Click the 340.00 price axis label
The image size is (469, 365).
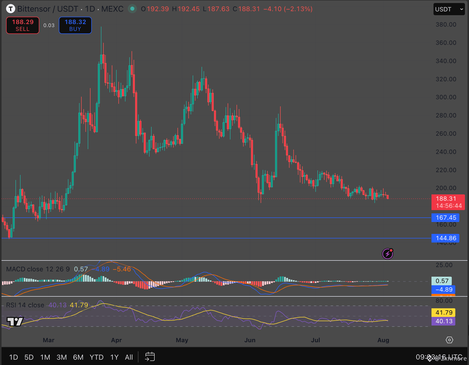(x=446, y=61)
